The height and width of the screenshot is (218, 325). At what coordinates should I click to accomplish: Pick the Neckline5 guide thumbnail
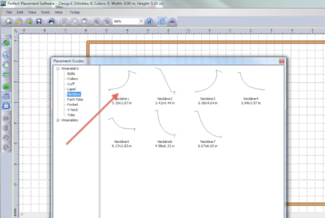(122, 124)
